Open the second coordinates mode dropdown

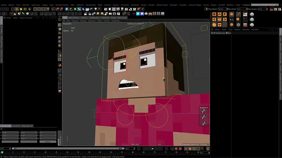tap(29, 142)
